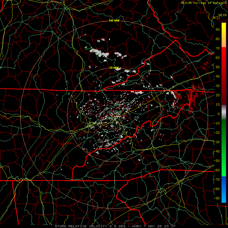Pick the gray near-zero color bar segment
This screenshot has height=228, width=228.
(x=224, y=112)
